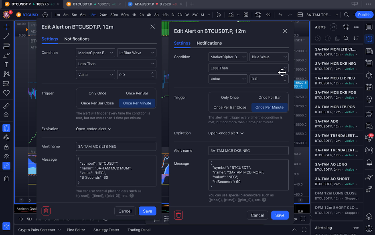
Task: Click the bar replay rewind icon
Action: [x=268, y=15]
